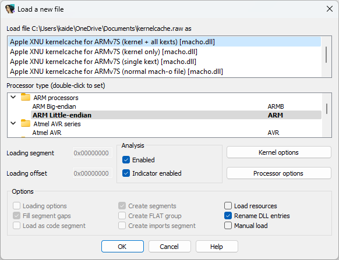Image resolution: width=339 pixels, height=260 pixels.
Task: Select kernelcache kernel only loader option
Action: point(164,52)
